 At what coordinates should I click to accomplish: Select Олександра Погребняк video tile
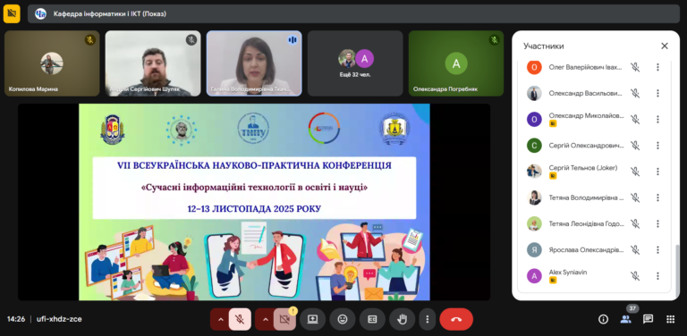456,63
